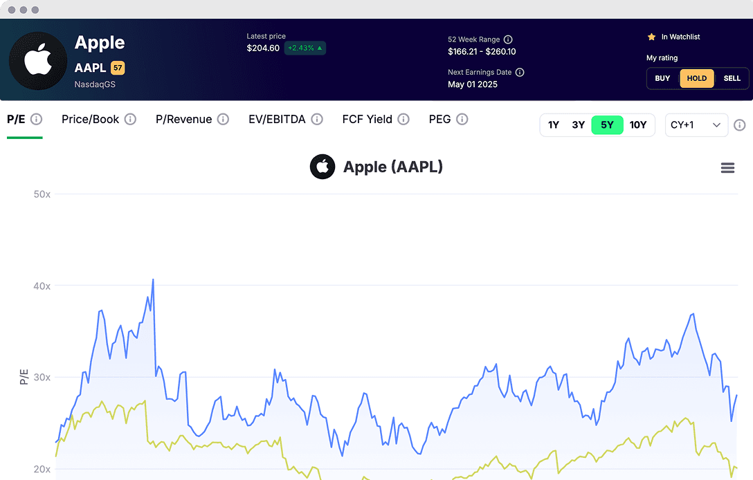The height and width of the screenshot is (480, 753).
Task: Click the 20x axis label
Action: click(42, 469)
